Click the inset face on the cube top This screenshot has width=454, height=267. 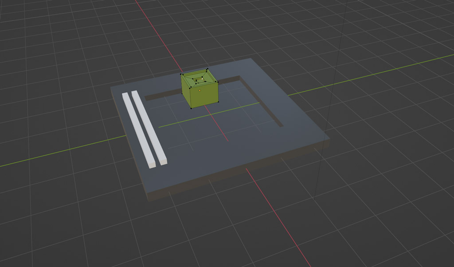[198, 80]
